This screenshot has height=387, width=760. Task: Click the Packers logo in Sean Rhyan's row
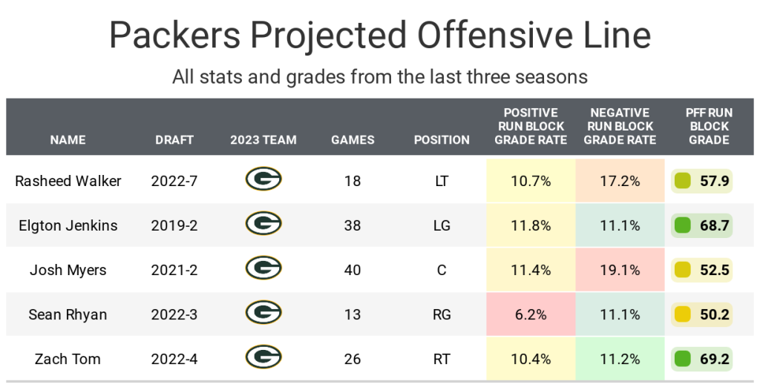coord(263,312)
